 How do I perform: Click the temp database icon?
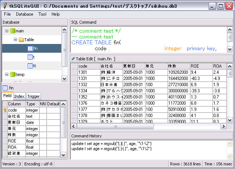[x=12, y=75]
